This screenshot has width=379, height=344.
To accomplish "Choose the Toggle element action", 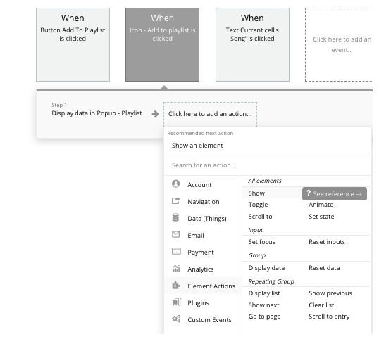I will coord(258,205).
